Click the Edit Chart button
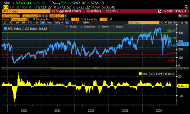 [172, 23]
